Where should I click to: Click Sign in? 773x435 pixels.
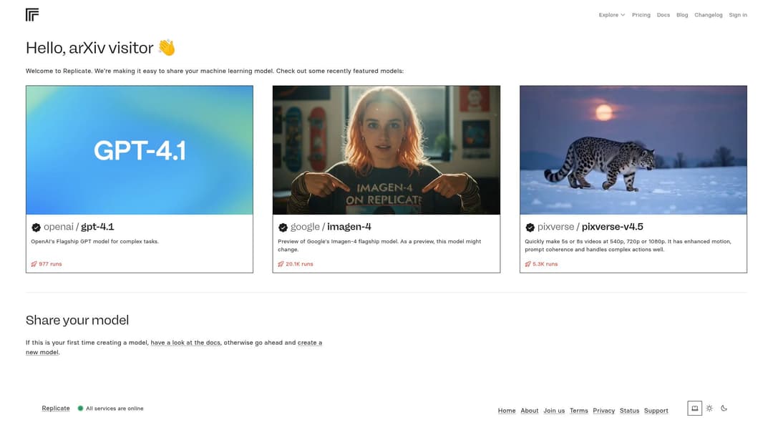coord(737,15)
